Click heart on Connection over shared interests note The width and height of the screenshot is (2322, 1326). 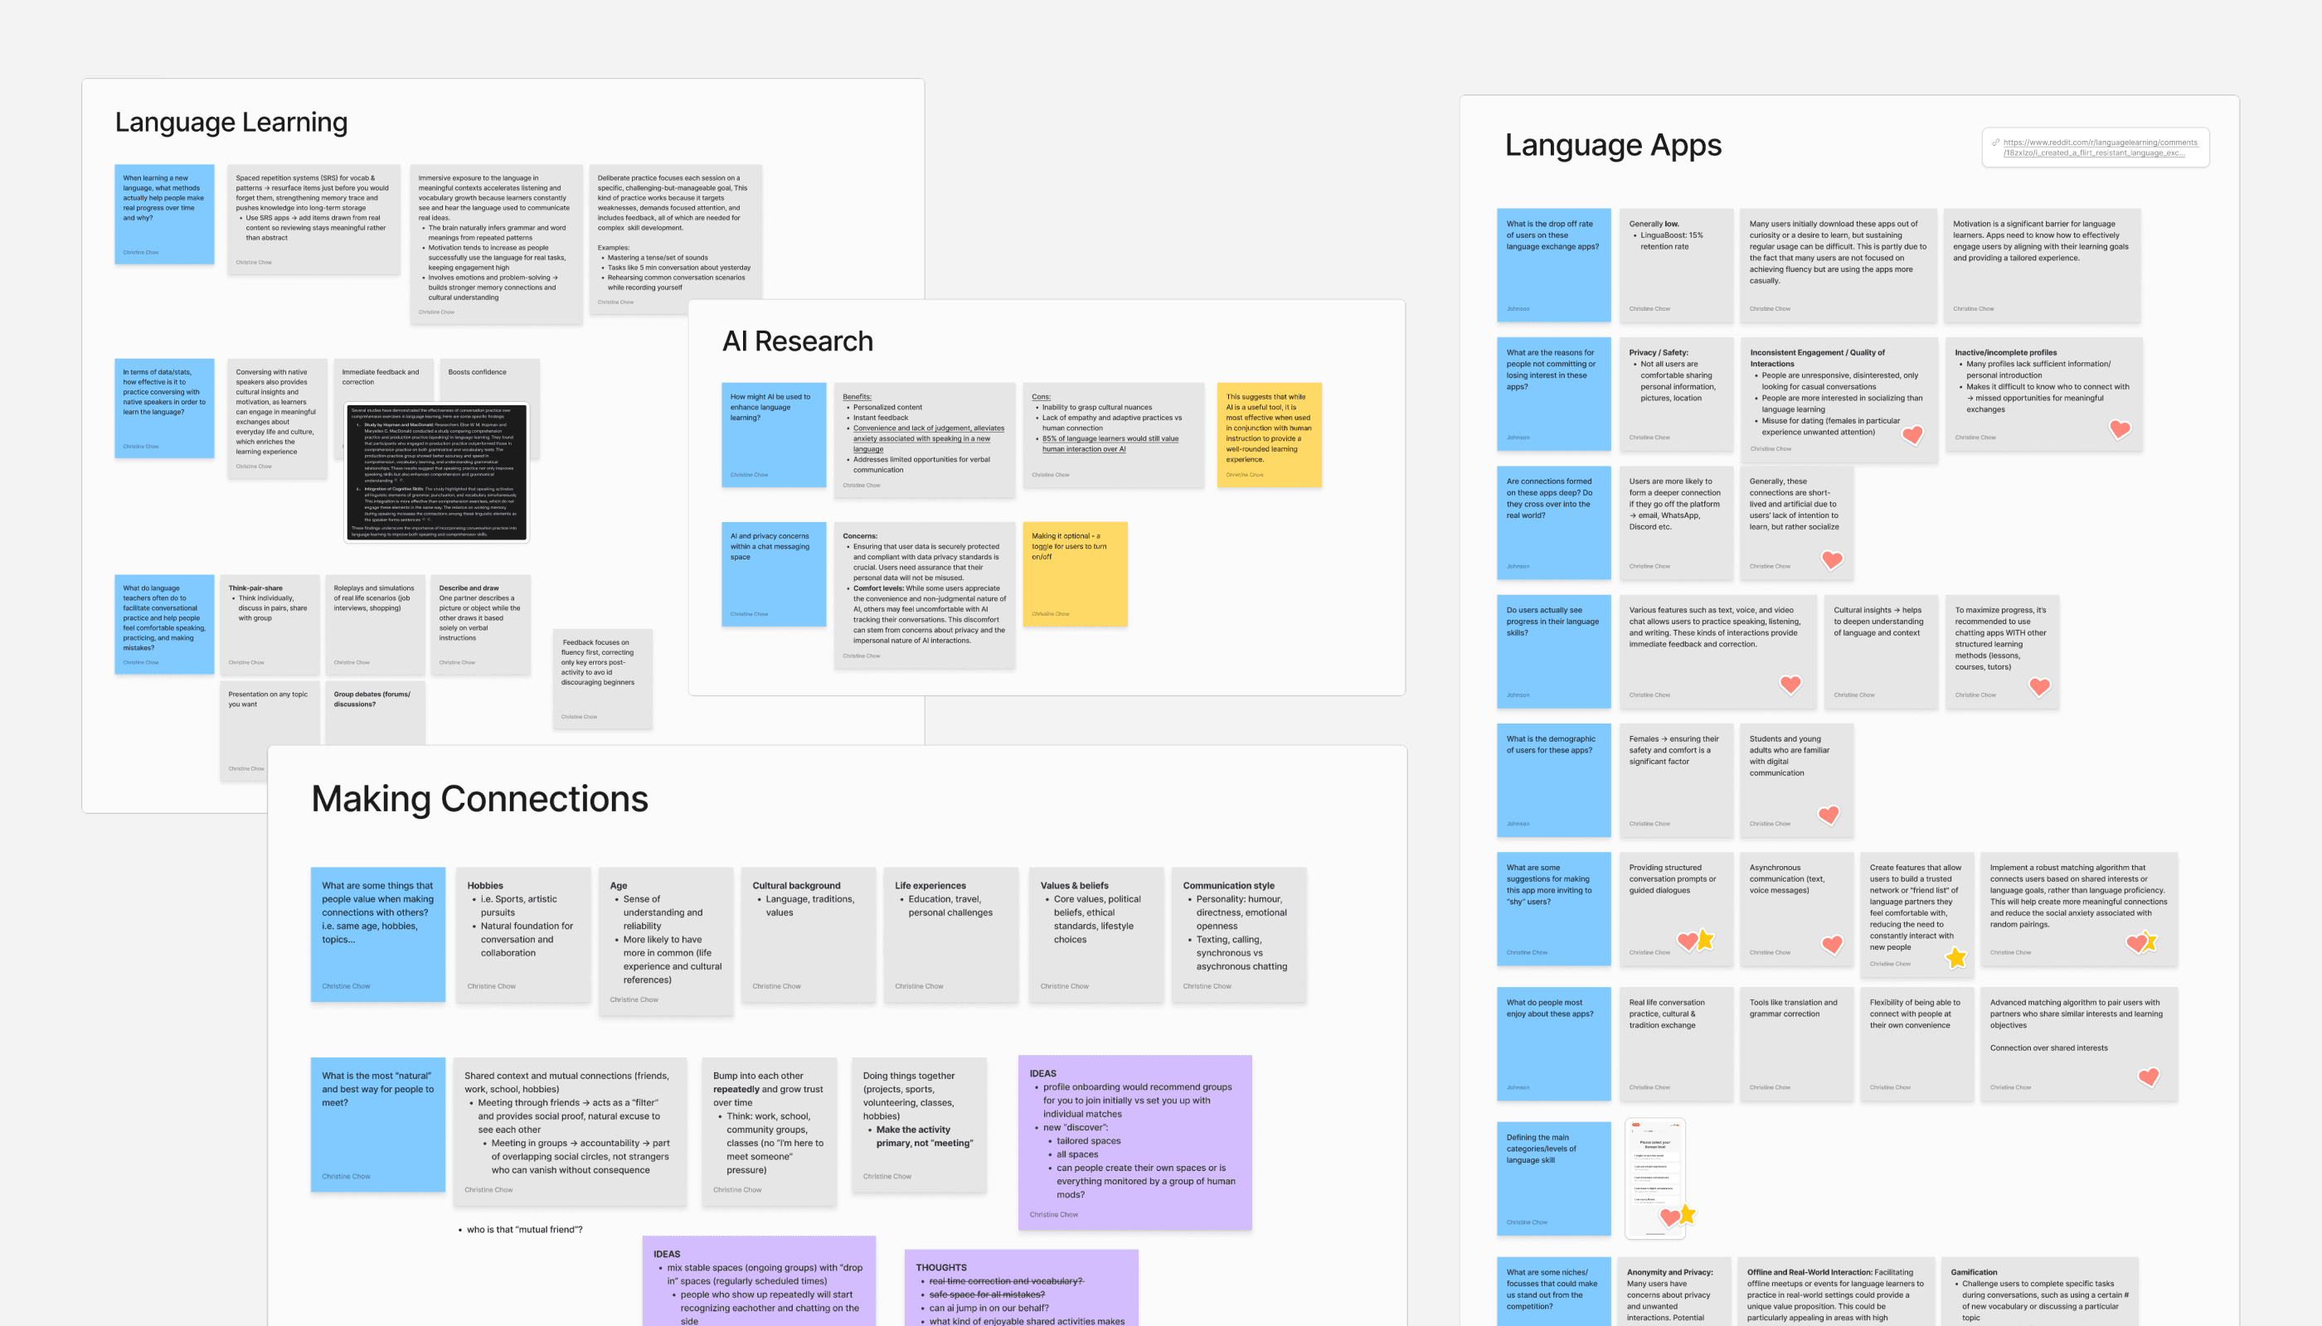[2148, 1077]
